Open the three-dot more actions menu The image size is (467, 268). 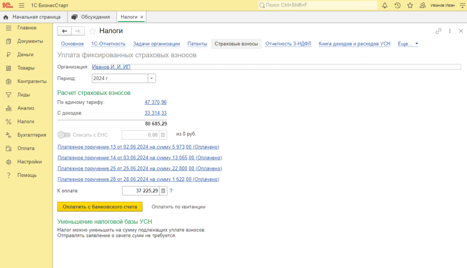point(450,31)
